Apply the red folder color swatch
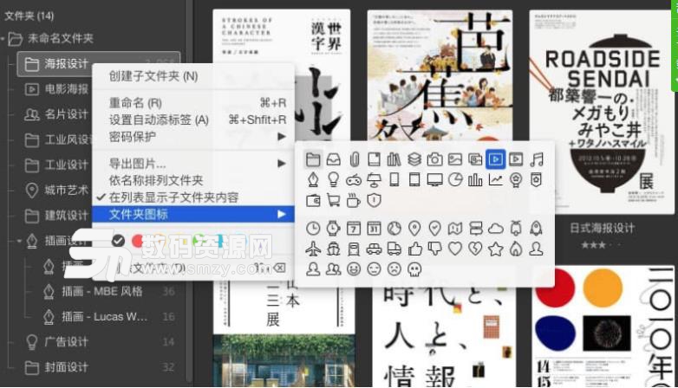678x388 pixels. click(138, 241)
